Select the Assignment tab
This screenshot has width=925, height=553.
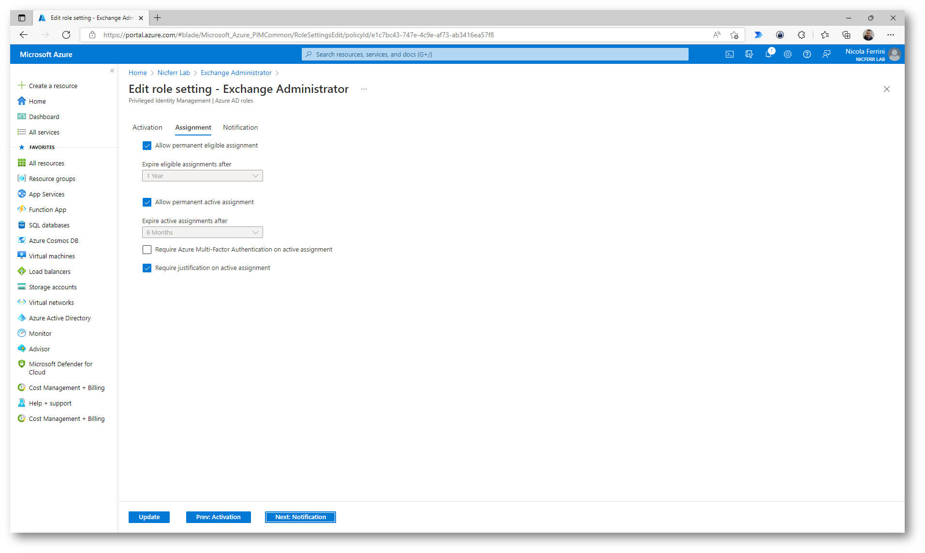tap(193, 128)
